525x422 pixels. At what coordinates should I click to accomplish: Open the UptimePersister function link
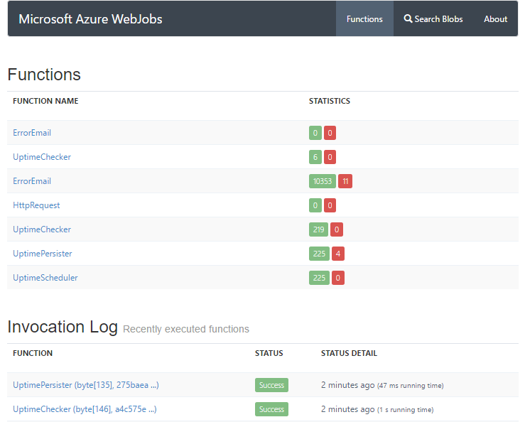coord(43,253)
